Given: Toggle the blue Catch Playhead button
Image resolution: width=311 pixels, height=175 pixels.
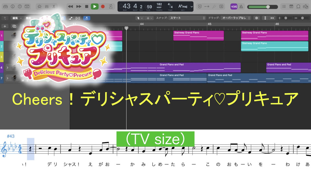Looking at the screenshot, I should pos(87,18).
